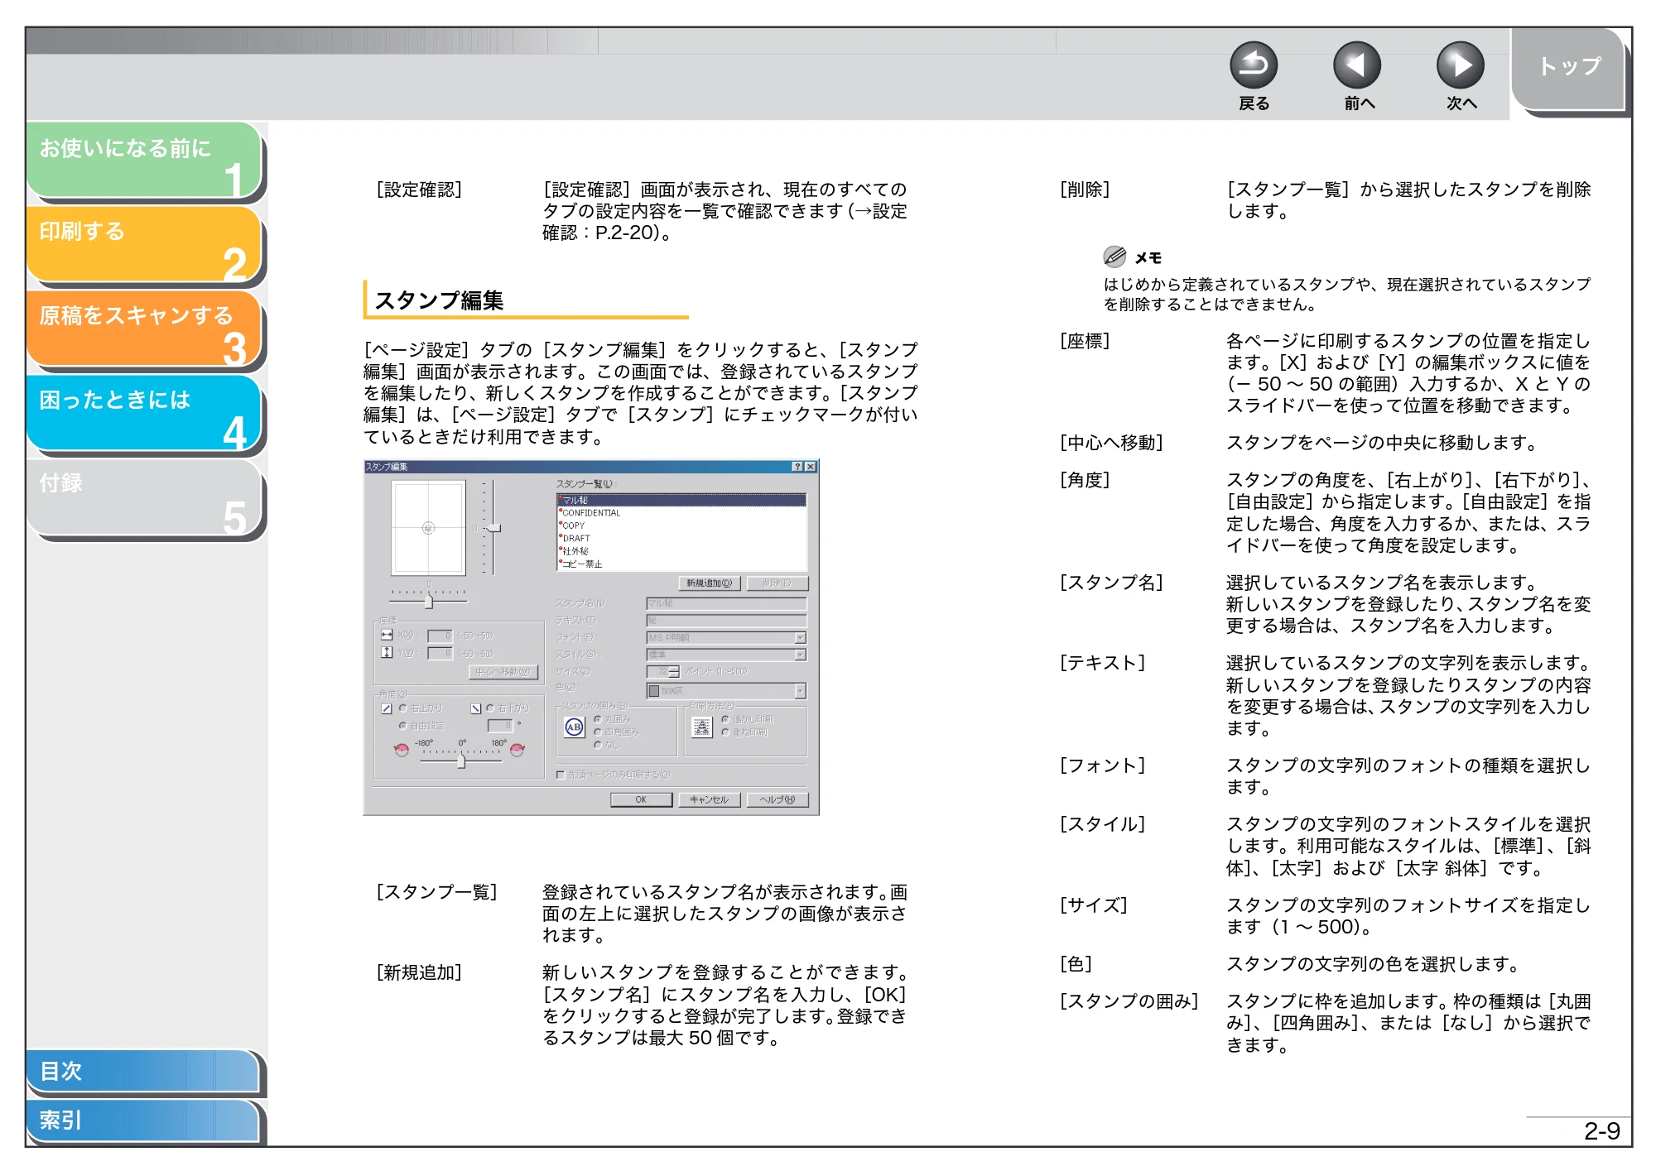Go to next page with 次へ icon
The width and height of the screenshot is (1656, 1171).
1461,65
